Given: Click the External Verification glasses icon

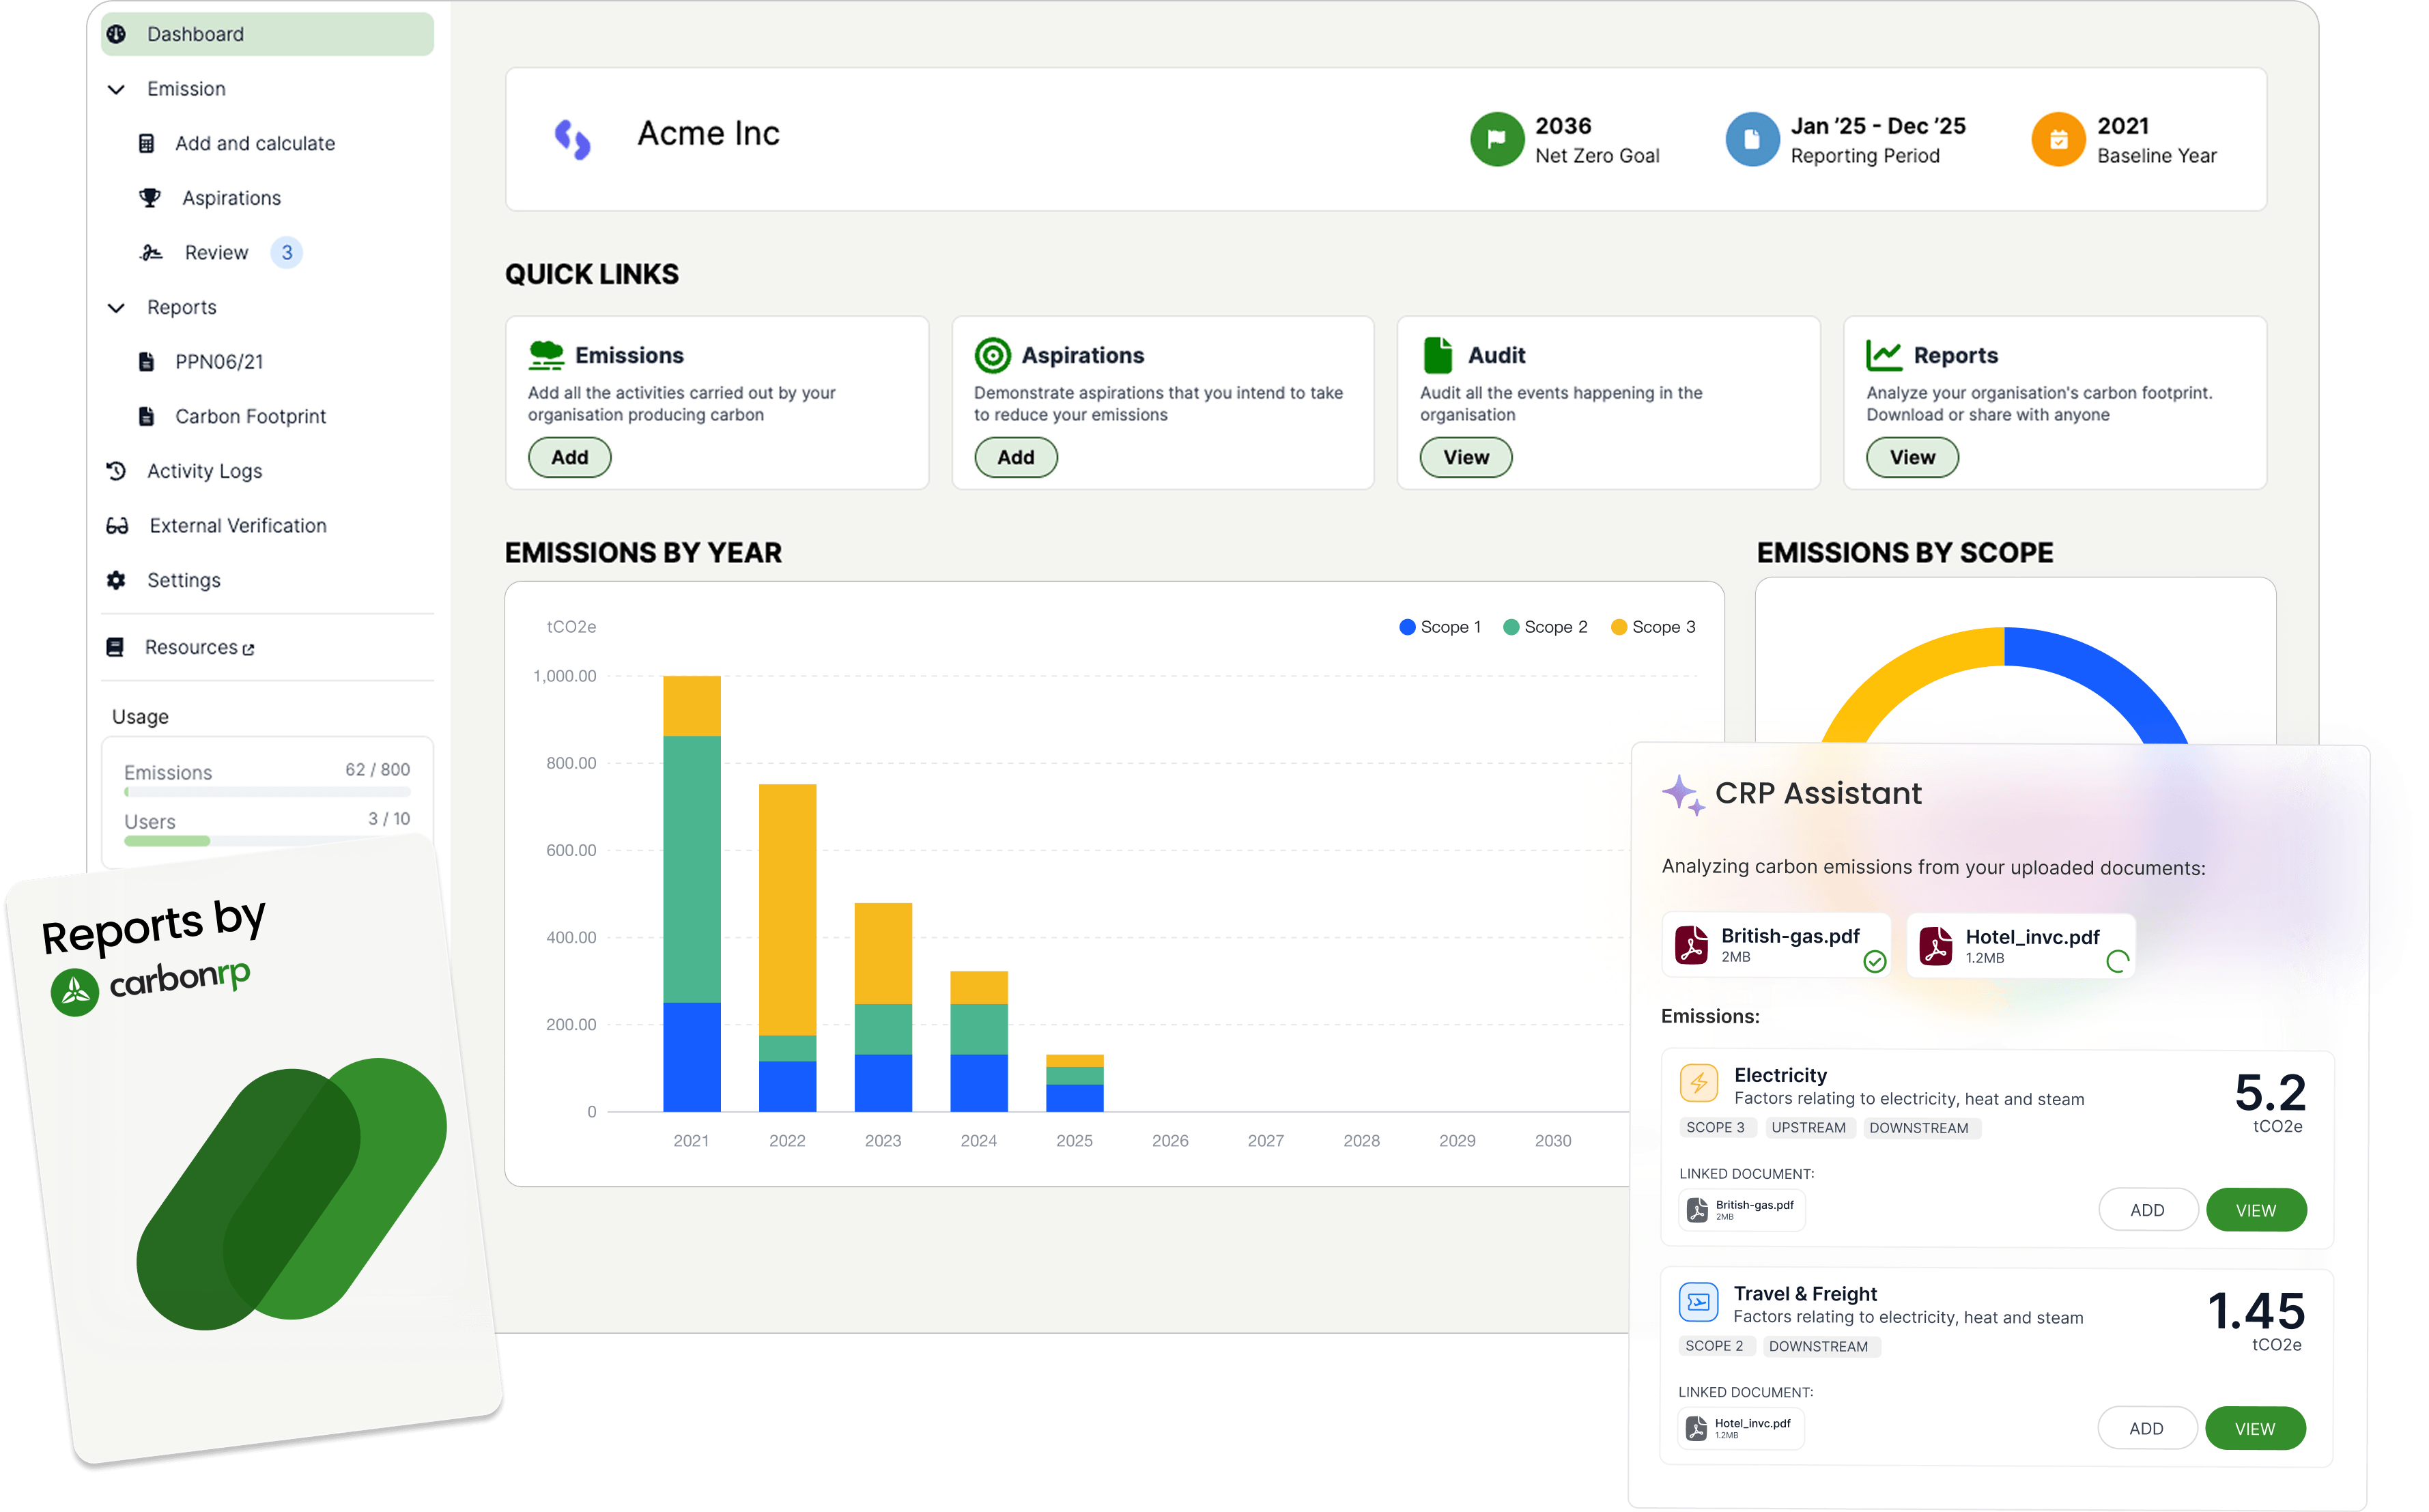Looking at the screenshot, I should 117,525.
